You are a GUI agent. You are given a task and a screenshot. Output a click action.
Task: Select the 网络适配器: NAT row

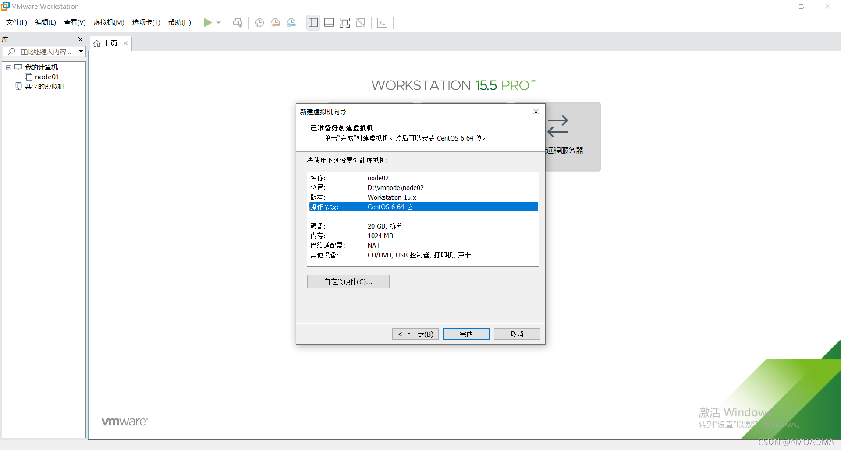[x=423, y=246]
